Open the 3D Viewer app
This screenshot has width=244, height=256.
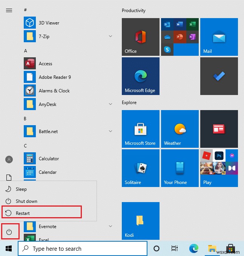[69, 23]
